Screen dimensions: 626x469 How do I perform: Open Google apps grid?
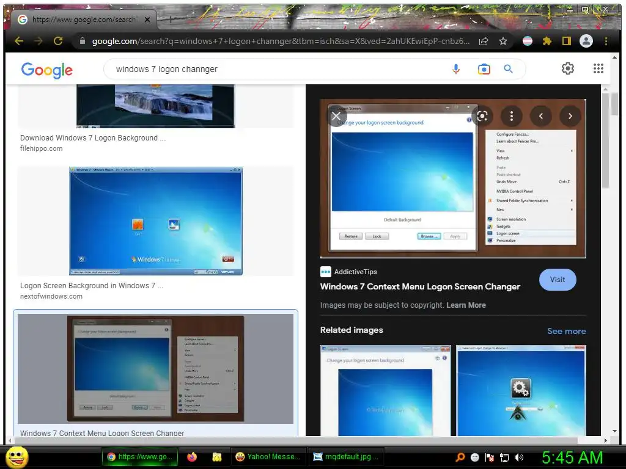coord(598,68)
